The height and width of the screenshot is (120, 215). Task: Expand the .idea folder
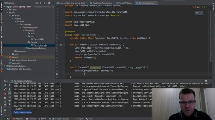[x=7, y=10]
